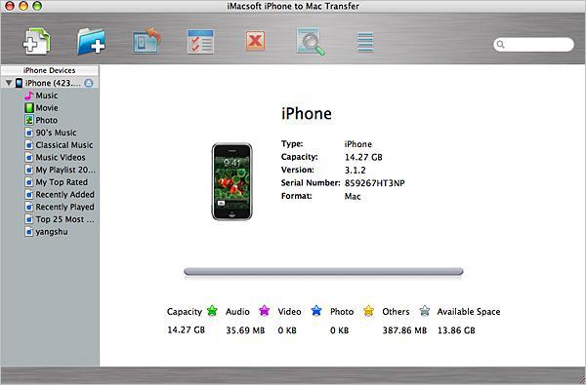Select the Recently Added playlist

click(x=64, y=194)
